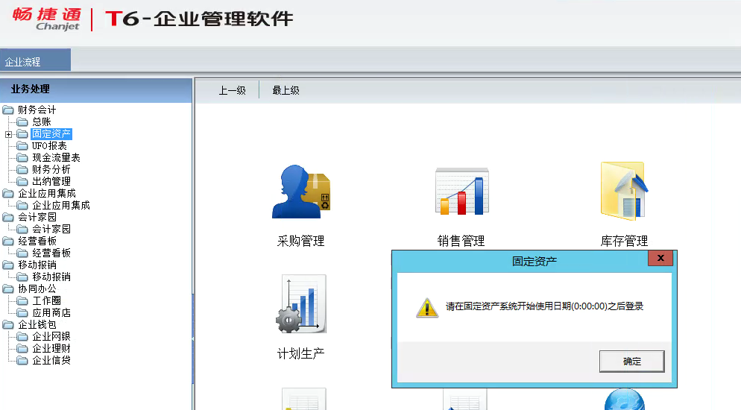Click the warning icon in the dialog

427,307
